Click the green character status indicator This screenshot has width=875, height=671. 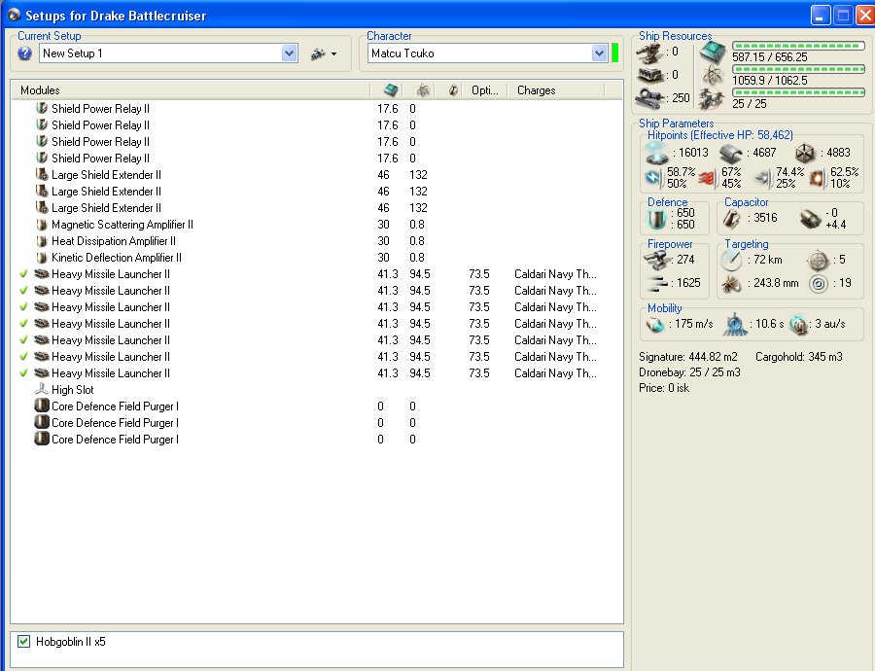pos(615,53)
